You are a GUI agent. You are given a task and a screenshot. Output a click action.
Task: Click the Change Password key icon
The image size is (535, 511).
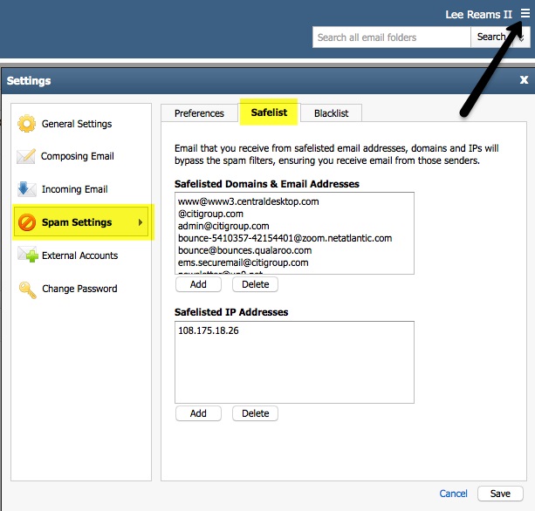[x=28, y=290]
